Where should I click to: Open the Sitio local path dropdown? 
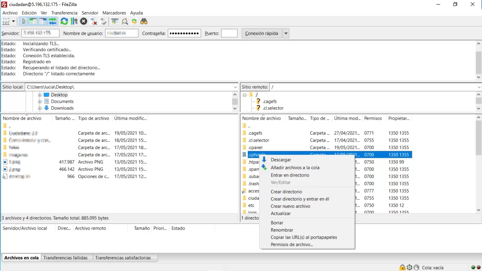(x=235, y=87)
